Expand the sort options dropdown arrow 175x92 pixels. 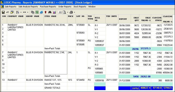pos(21,12)
